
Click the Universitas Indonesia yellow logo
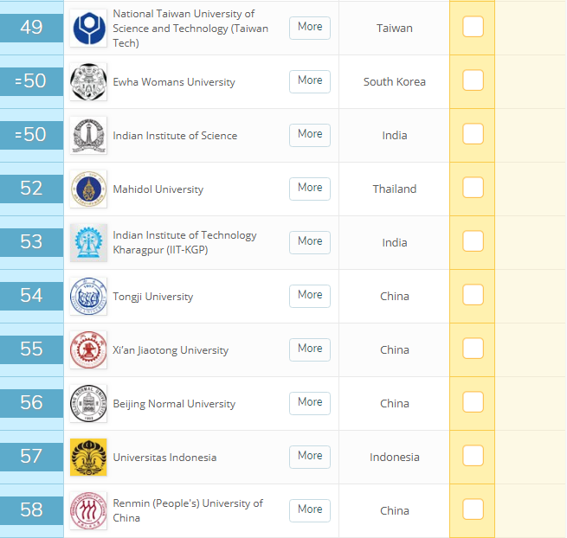88,457
